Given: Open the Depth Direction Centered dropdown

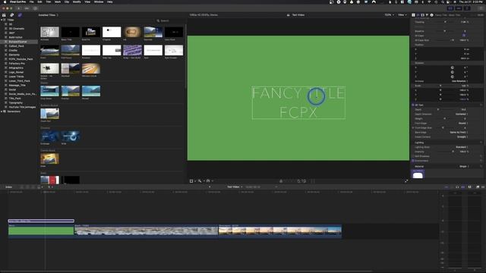Looking at the screenshot, I should [462, 115].
